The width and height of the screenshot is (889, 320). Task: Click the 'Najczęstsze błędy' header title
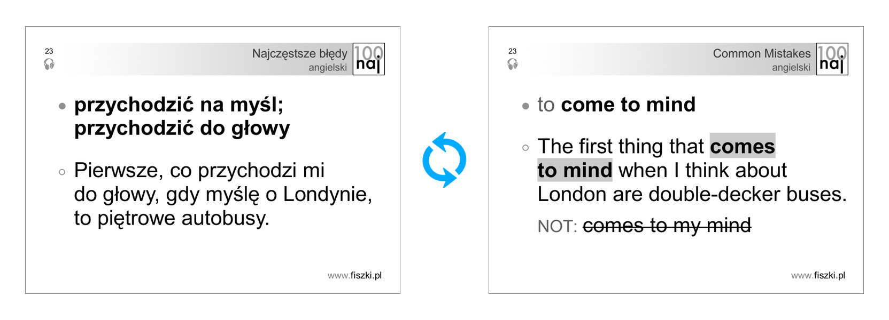[299, 53]
